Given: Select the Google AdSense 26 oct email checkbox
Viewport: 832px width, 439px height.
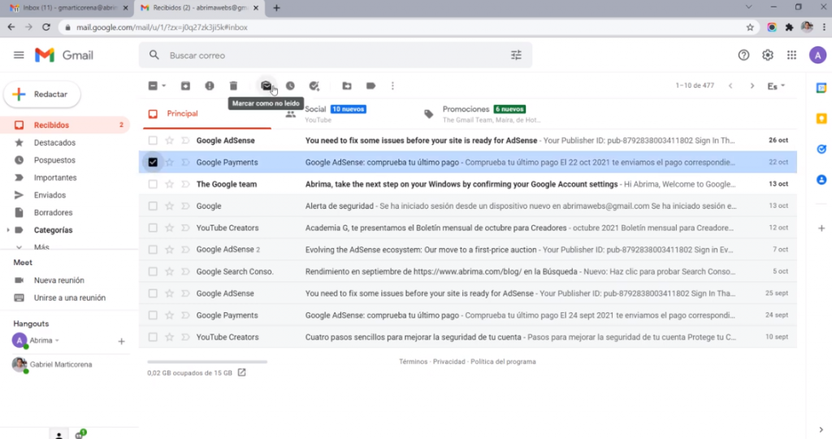Looking at the screenshot, I should [x=153, y=141].
